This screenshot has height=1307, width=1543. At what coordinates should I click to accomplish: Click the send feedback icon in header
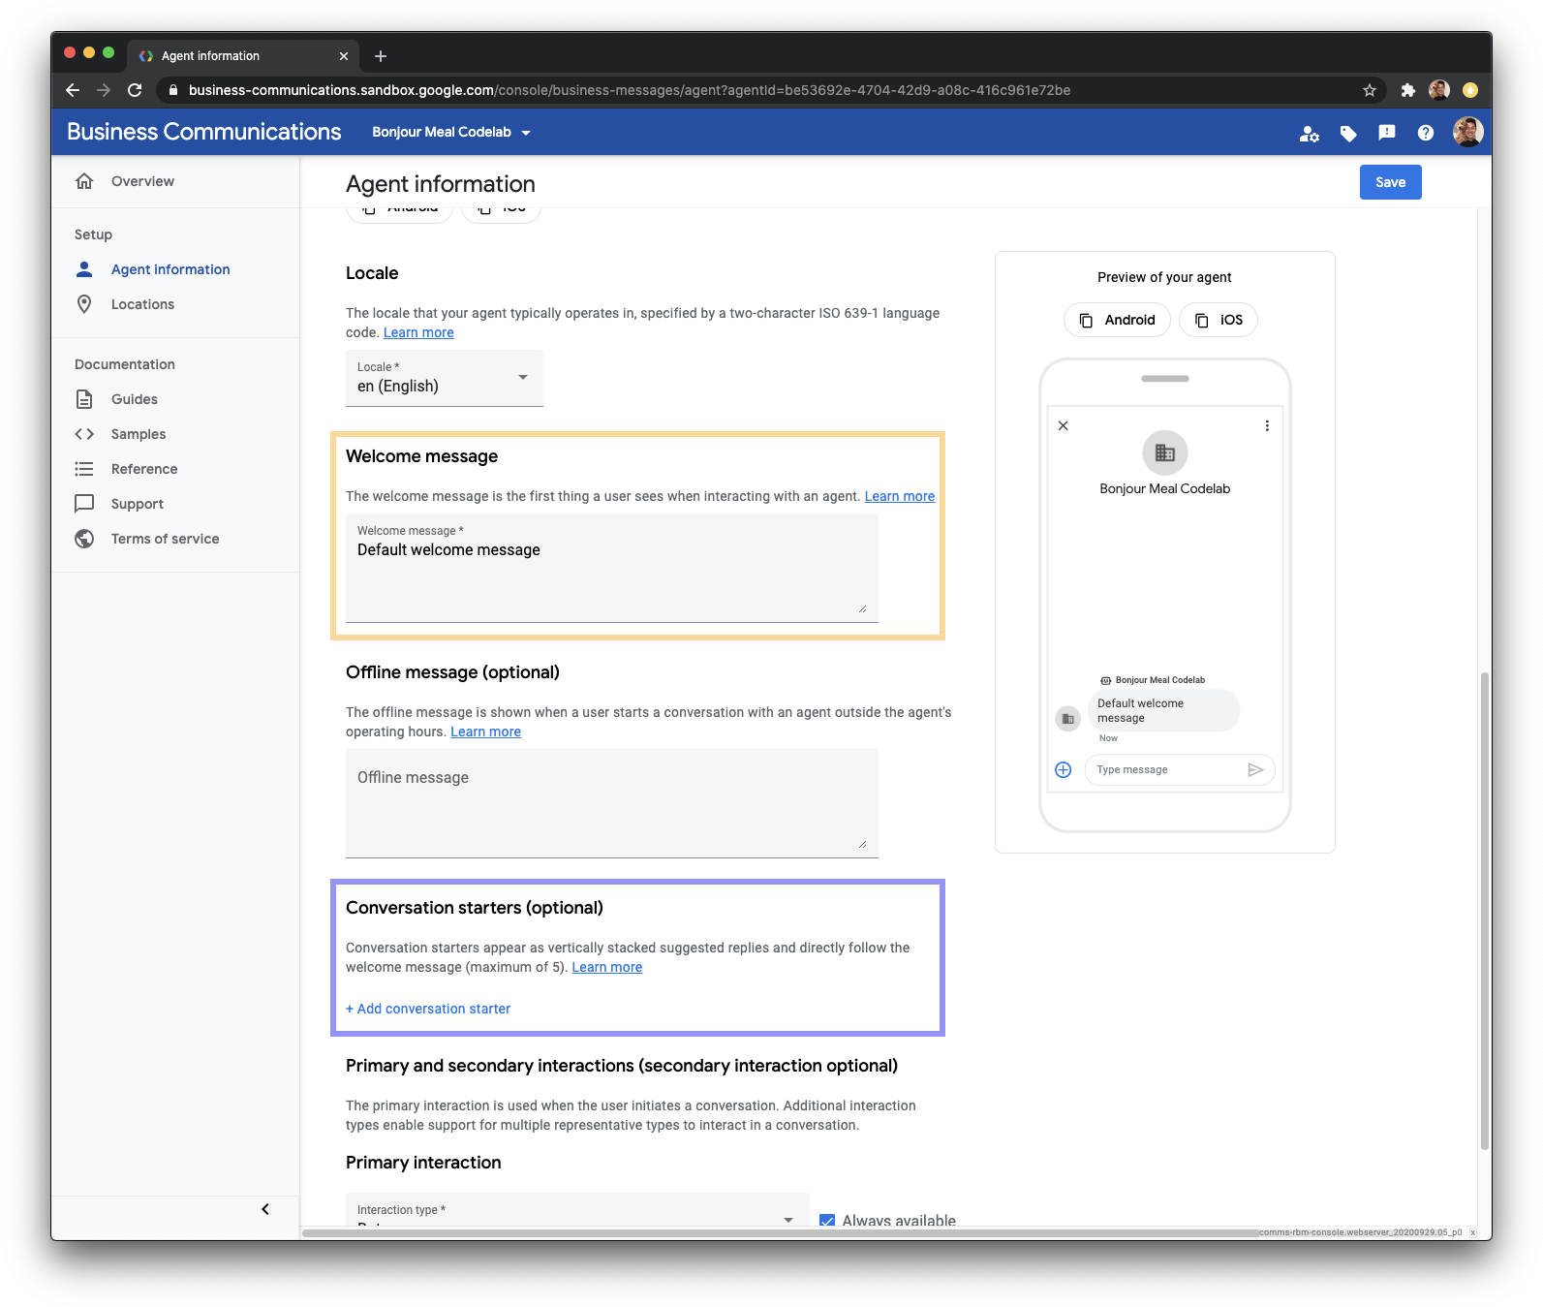point(1386,133)
